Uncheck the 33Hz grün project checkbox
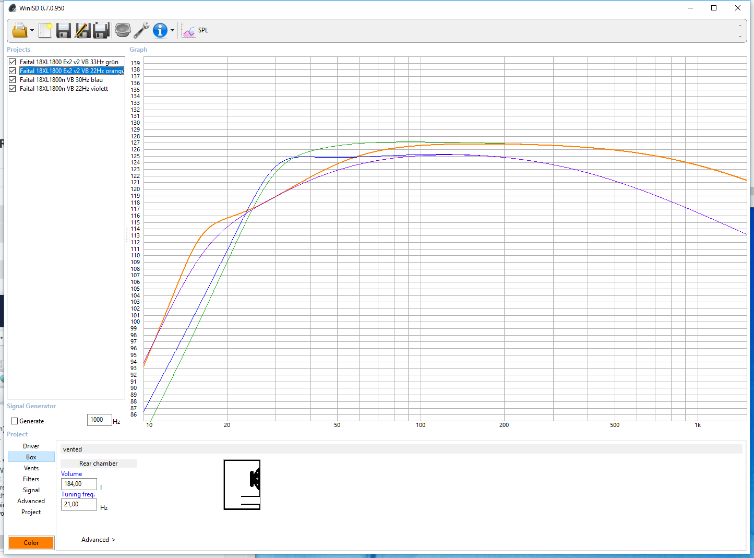 (13, 62)
